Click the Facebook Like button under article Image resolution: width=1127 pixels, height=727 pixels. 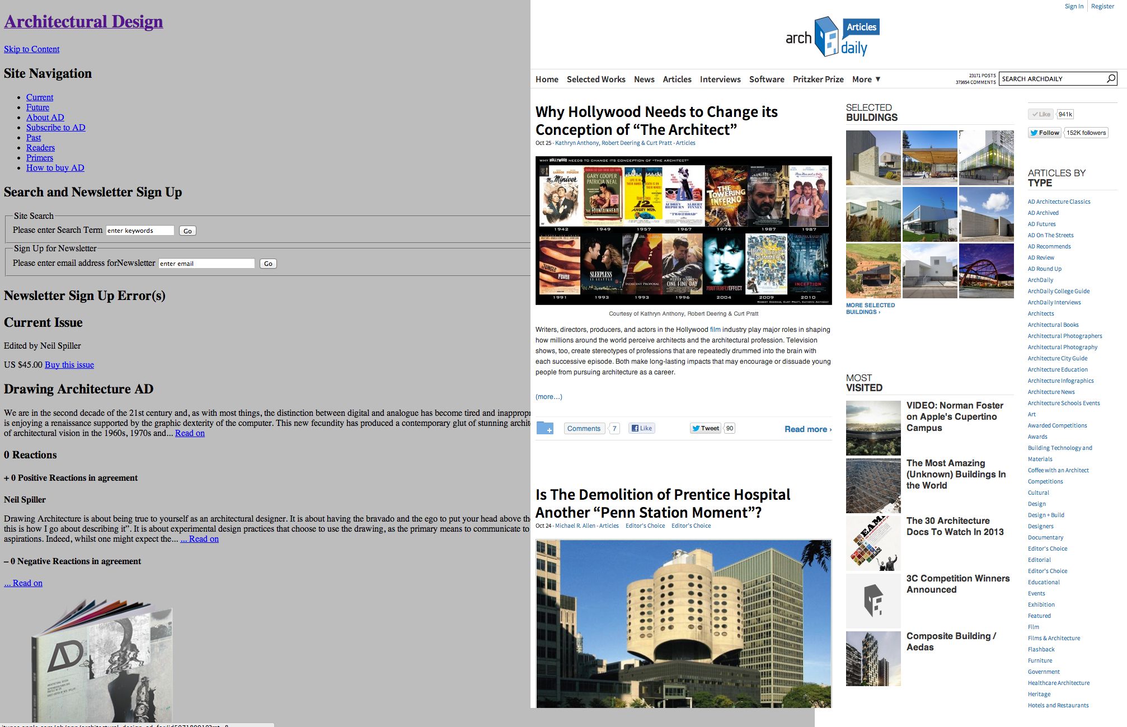pyautogui.click(x=641, y=428)
